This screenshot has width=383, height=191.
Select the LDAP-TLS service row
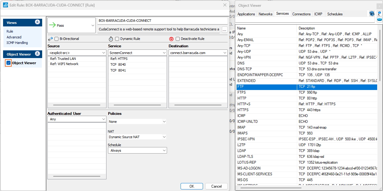coord(307,157)
